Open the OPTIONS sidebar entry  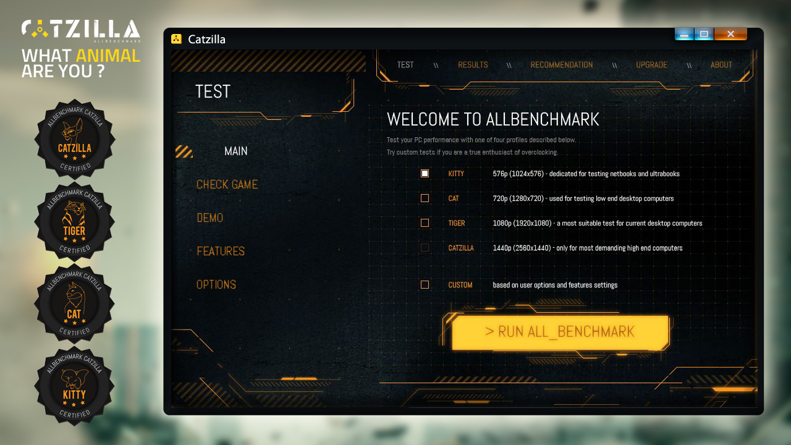216,284
